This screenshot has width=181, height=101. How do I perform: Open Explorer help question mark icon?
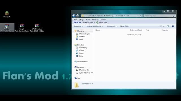(173, 26)
